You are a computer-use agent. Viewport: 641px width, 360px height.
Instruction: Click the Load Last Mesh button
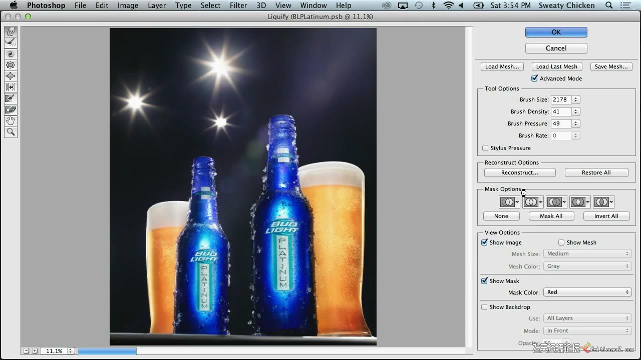pos(556,66)
